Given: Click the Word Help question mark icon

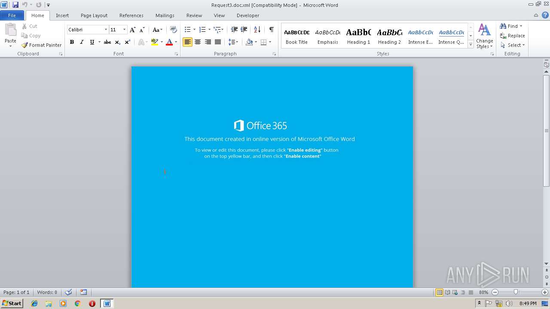Looking at the screenshot, I should pyautogui.click(x=544, y=15).
